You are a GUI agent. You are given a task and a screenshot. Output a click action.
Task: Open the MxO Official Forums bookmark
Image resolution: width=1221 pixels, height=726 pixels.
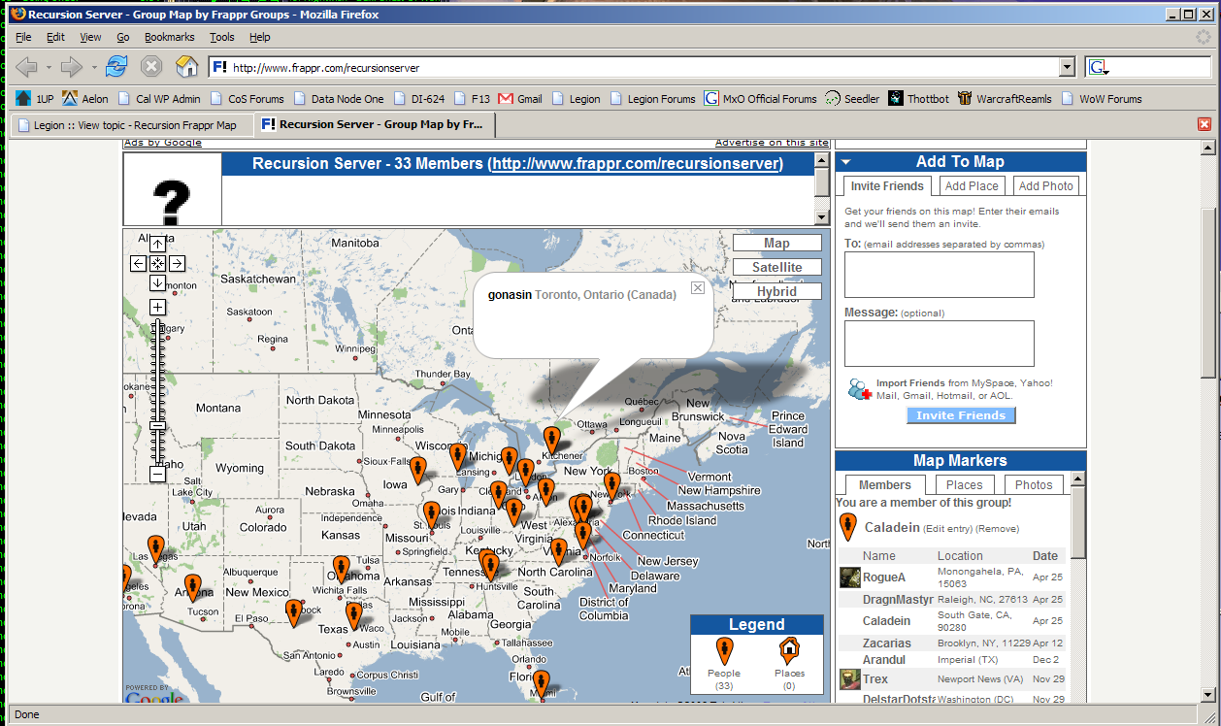pyautogui.click(x=761, y=99)
